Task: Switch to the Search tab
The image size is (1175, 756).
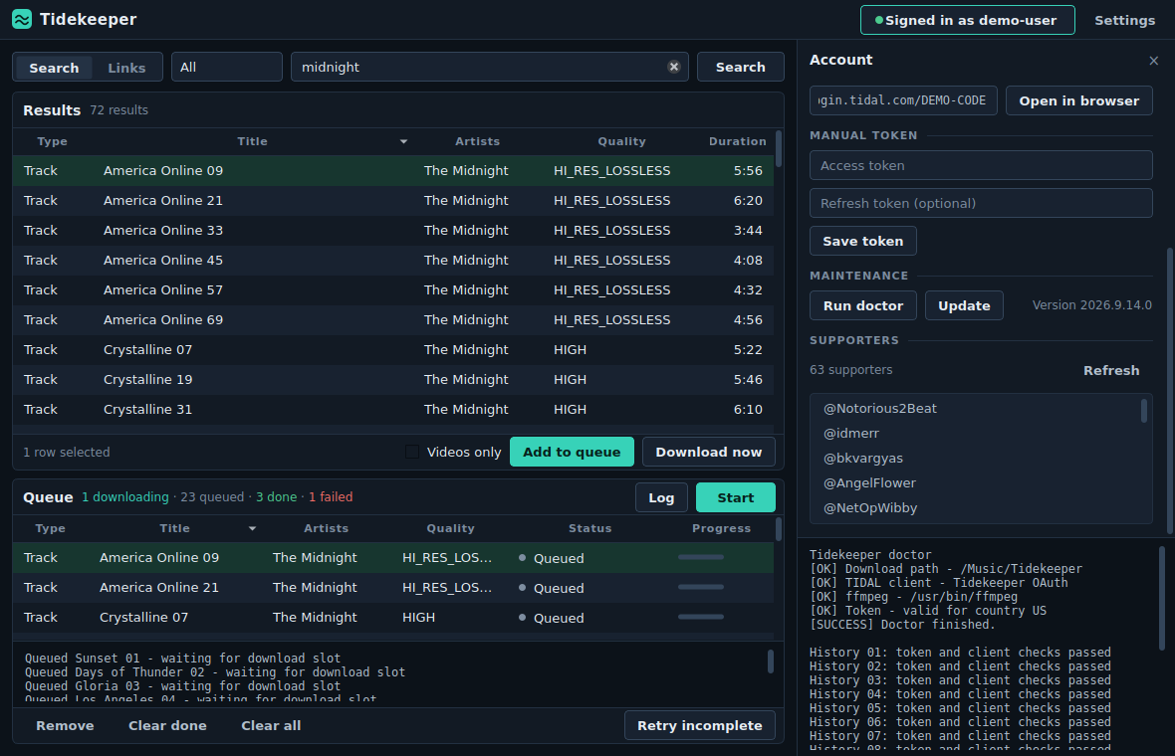Action: coord(54,68)
